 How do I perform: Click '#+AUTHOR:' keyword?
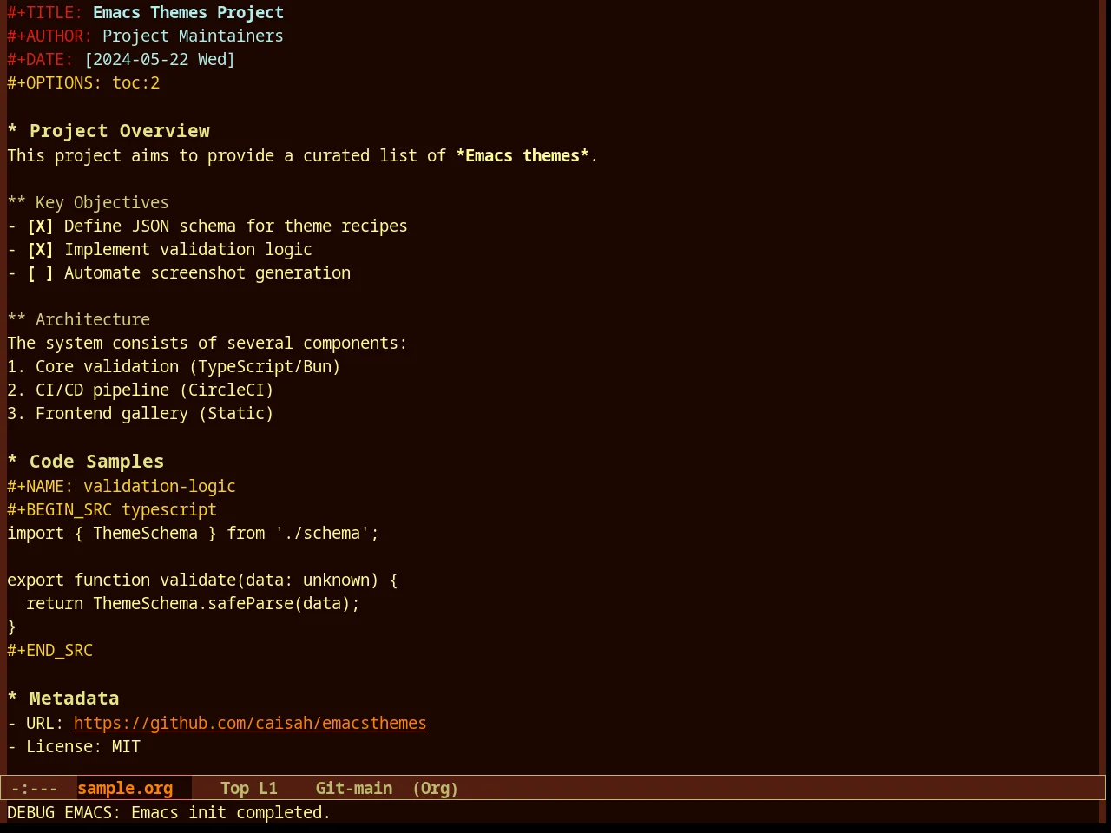click(x=49, y=36)
